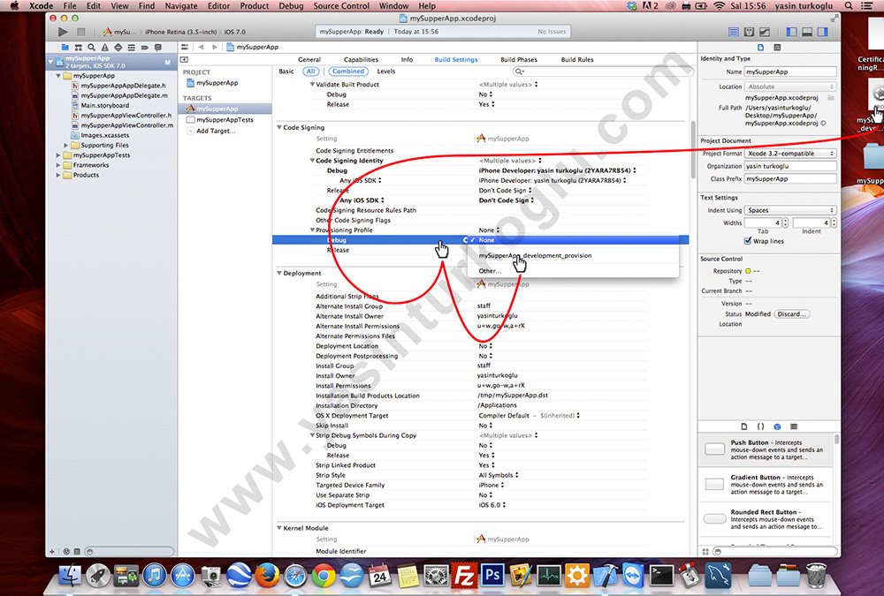Viewport: 884px width, 596px height.
Task: Select Main.storyboard in the navigator
Action: coord(104,105)
